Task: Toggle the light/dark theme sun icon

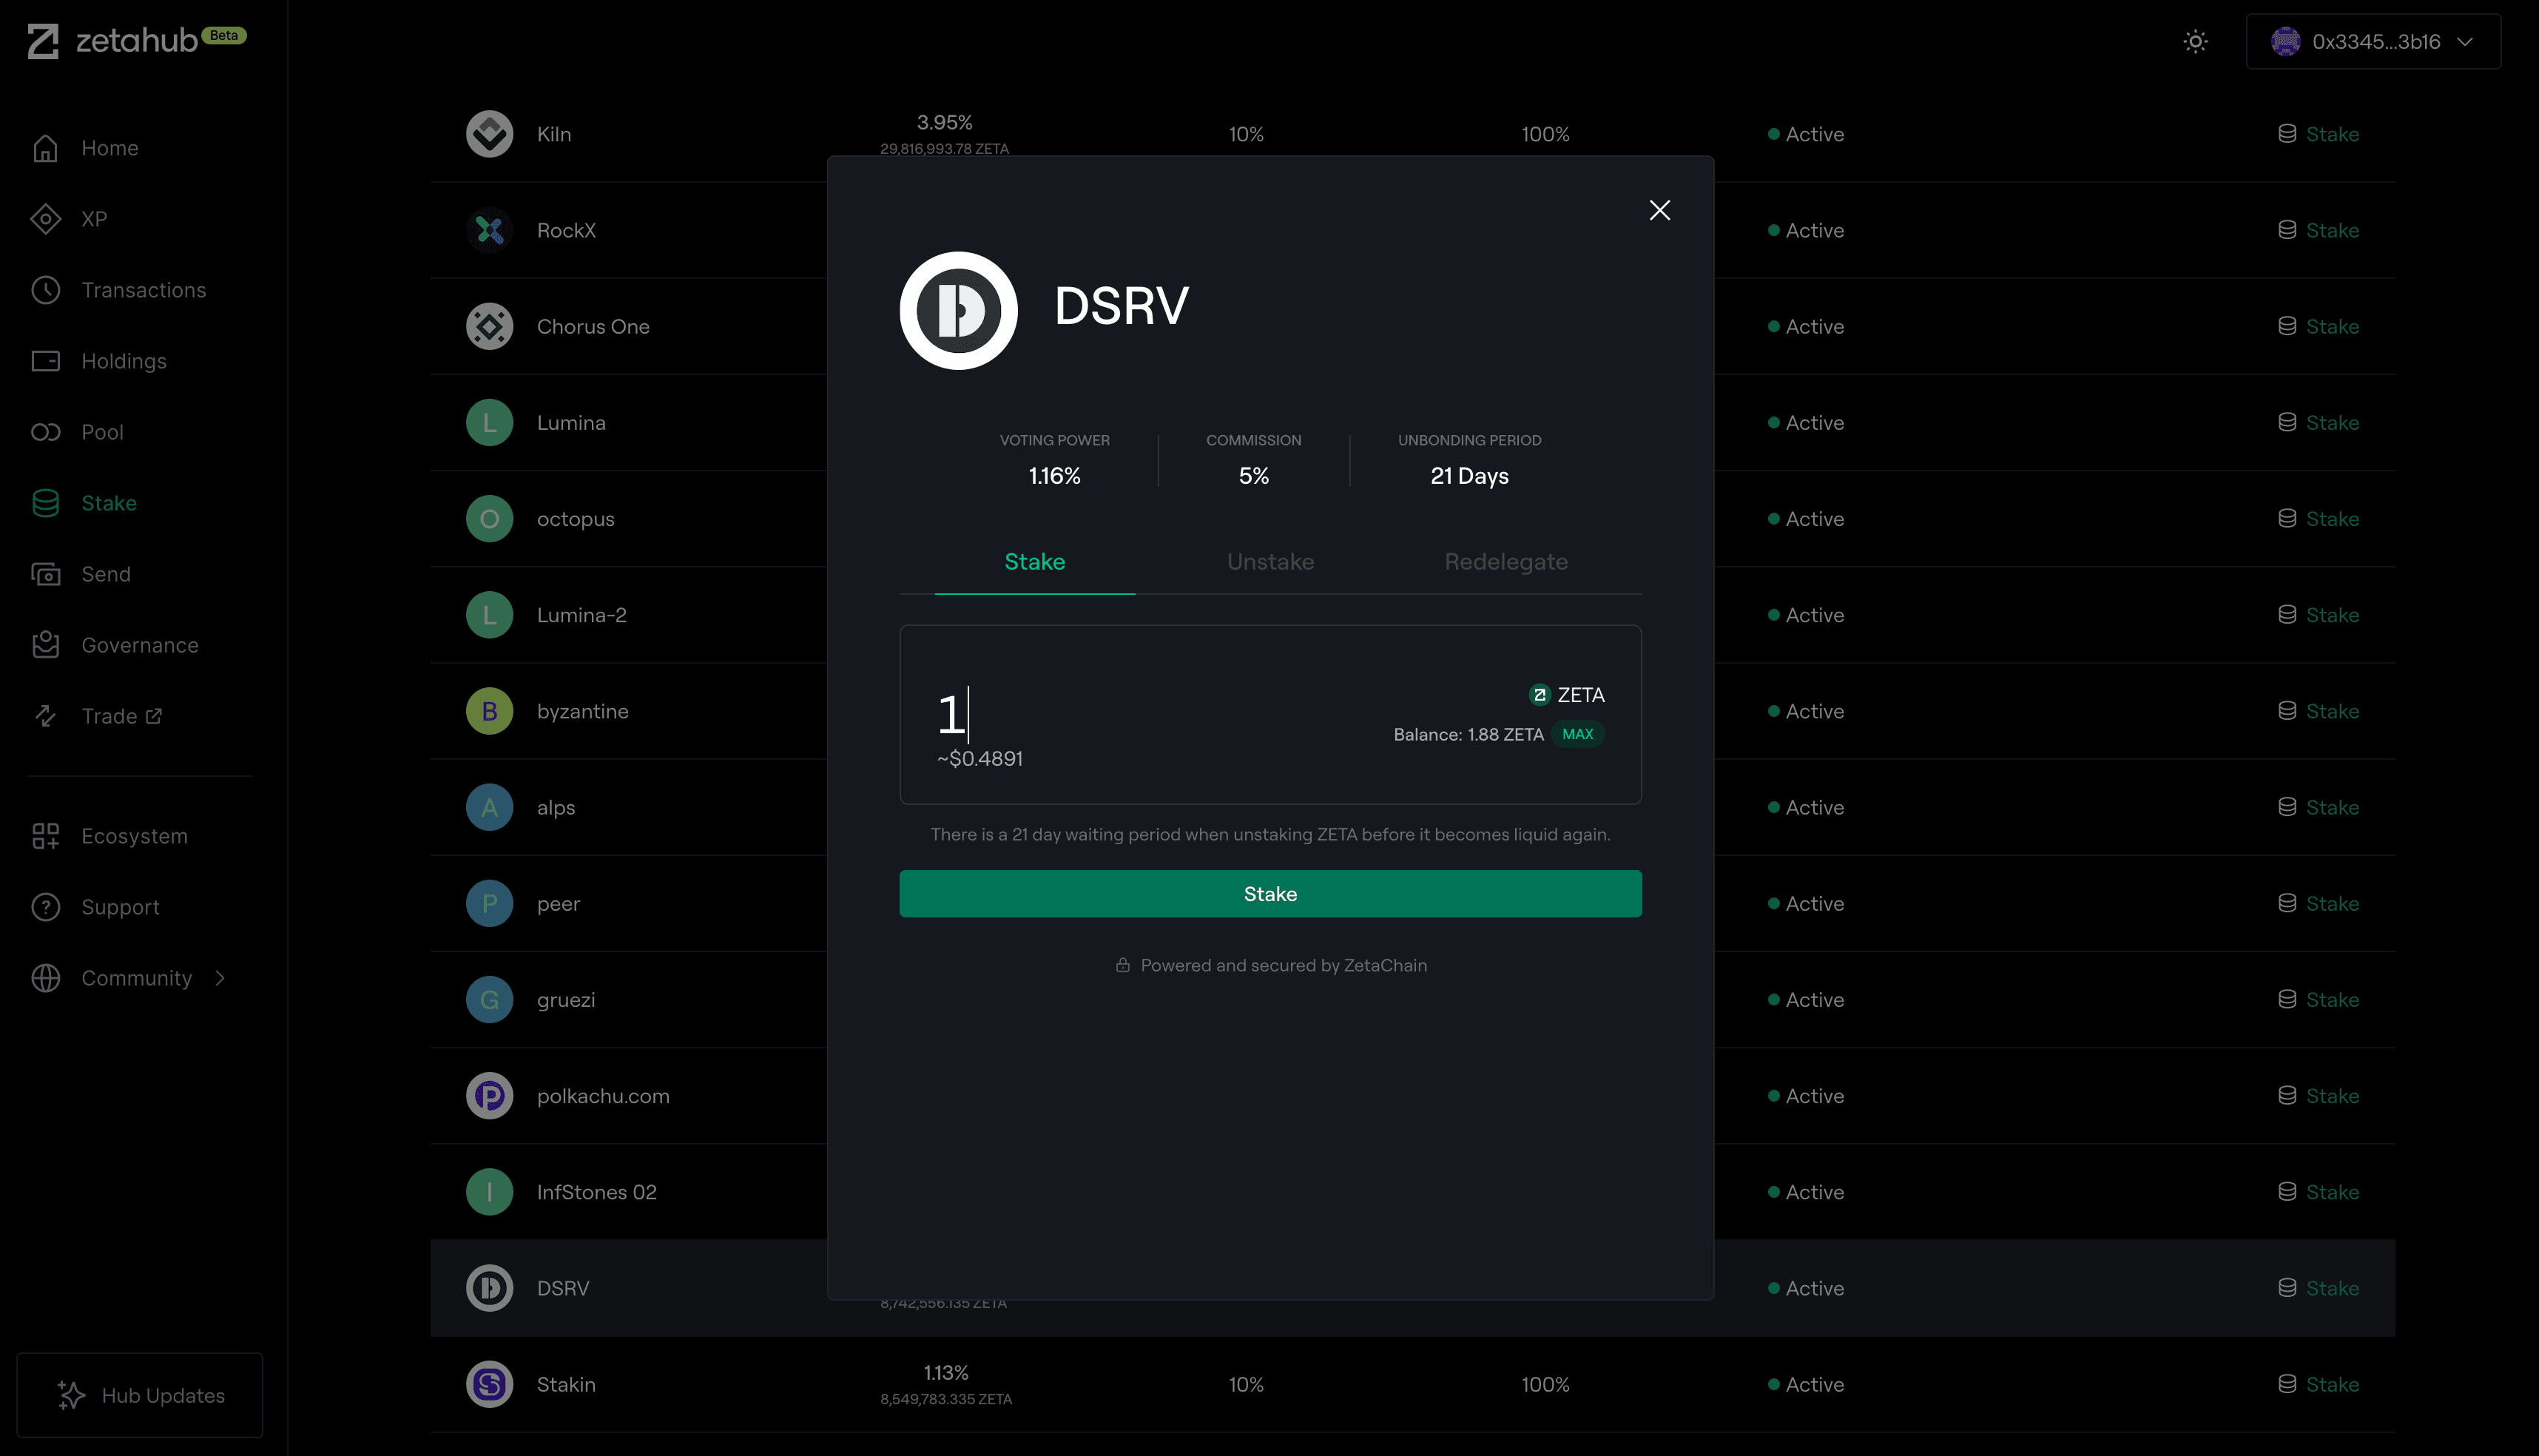Action: point(2195,41)
